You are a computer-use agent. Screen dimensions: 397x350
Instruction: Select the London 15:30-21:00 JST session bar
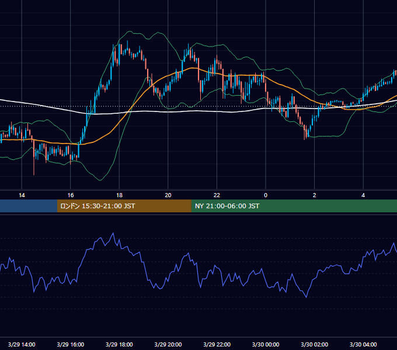coord(124,206)
